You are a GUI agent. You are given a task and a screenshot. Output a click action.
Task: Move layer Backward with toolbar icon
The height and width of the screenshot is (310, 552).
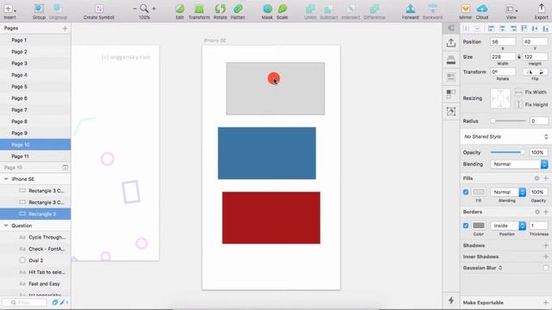click(x=433, y=9)
